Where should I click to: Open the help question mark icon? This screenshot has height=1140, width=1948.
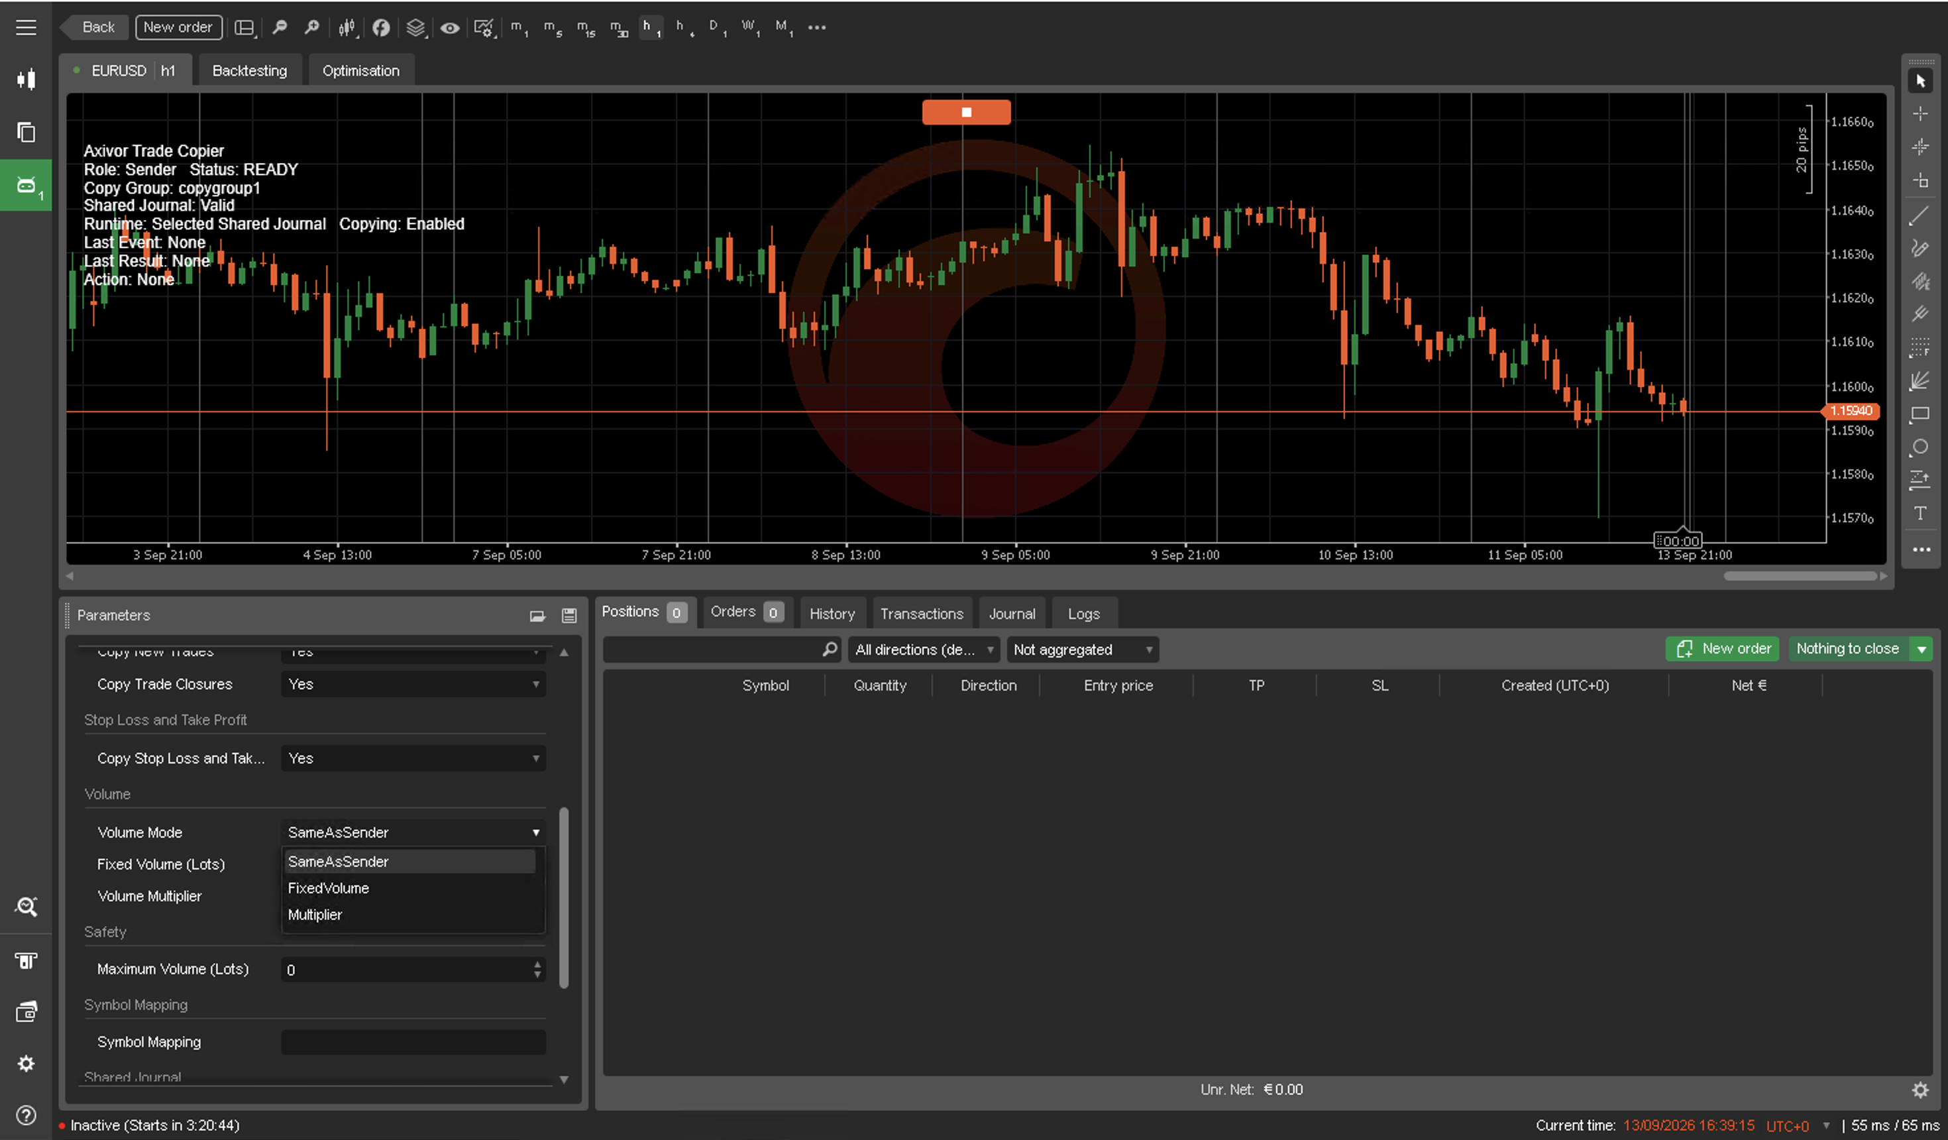(x=25, y=1115)
